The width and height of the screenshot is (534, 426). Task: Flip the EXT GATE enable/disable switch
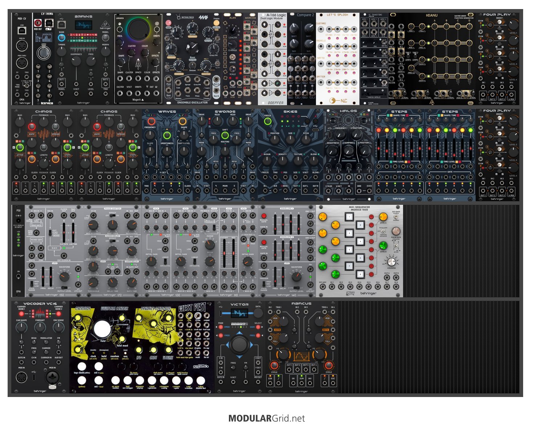click(396, 217)
